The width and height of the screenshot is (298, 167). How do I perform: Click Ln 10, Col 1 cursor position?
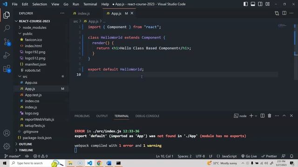coord(164,156)
